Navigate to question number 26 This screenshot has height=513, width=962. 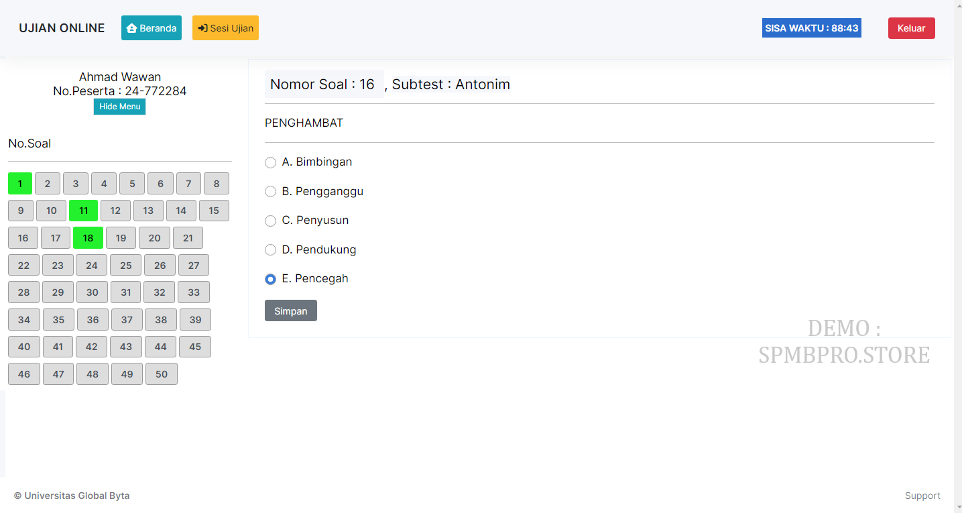click(x=160, y=266)
